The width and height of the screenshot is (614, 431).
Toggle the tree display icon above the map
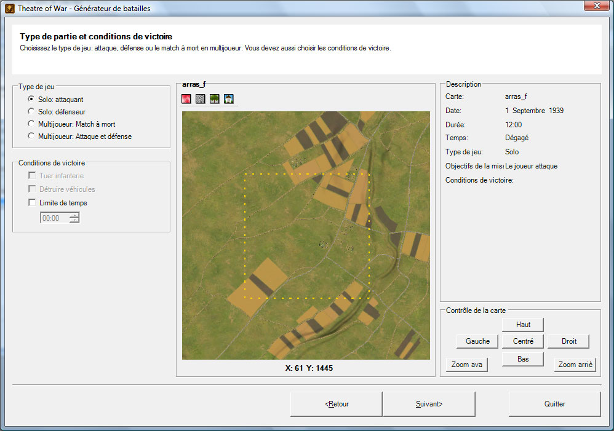point(215,99)
